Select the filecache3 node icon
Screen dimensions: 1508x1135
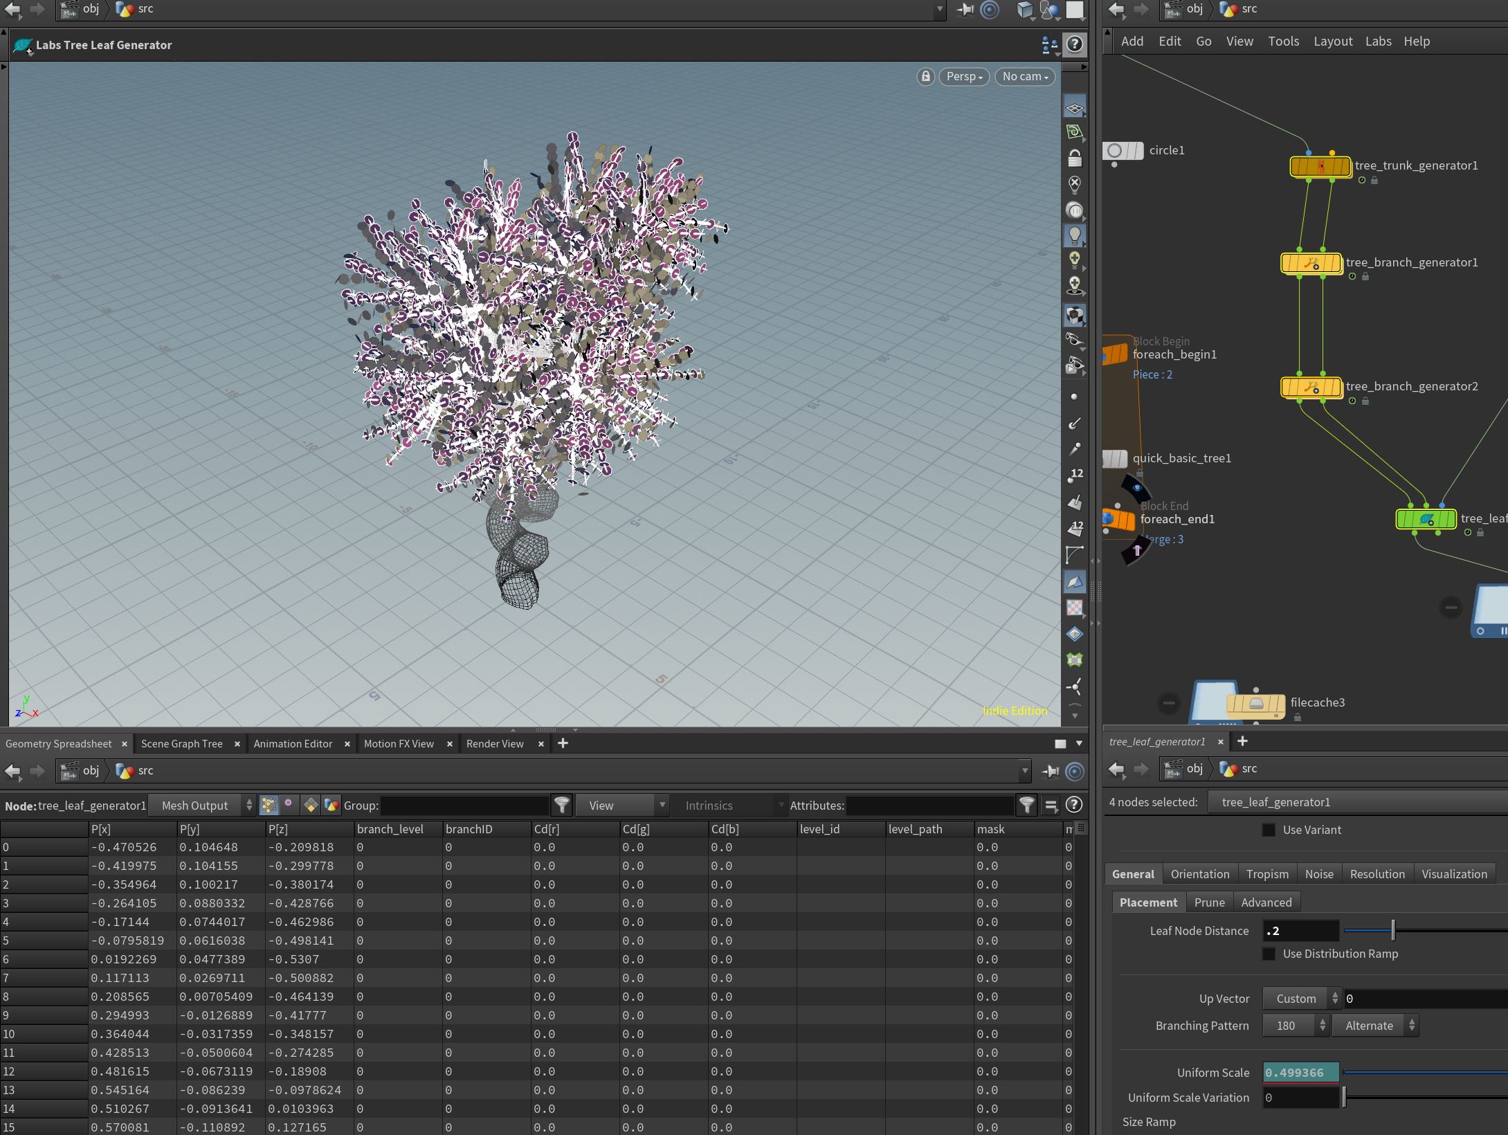pos(1255,704)
